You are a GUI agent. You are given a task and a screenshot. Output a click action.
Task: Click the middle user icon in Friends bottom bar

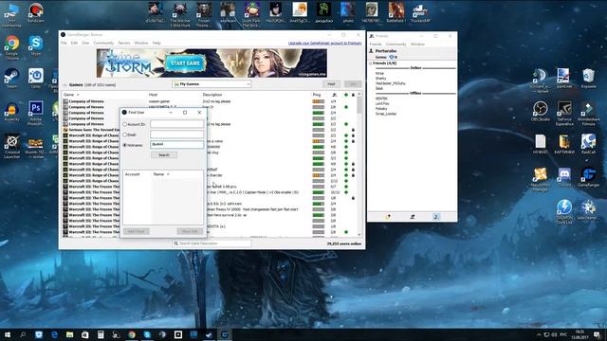pyautogui.click(x=413, y=217)
